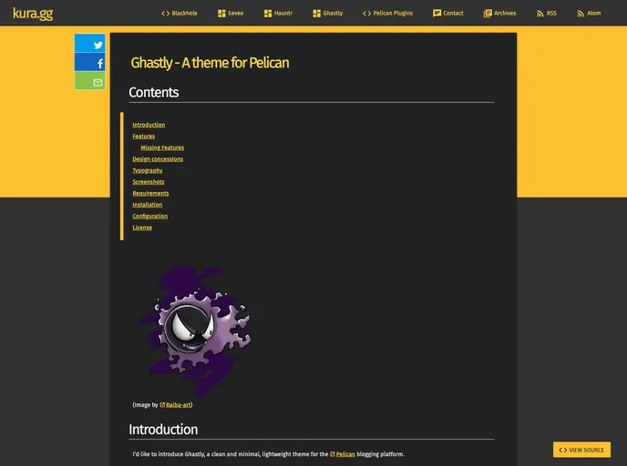The width and height of the screenshot is (627, 466).
Task: Click the Twitter share icon
Action: coord(98,46)
